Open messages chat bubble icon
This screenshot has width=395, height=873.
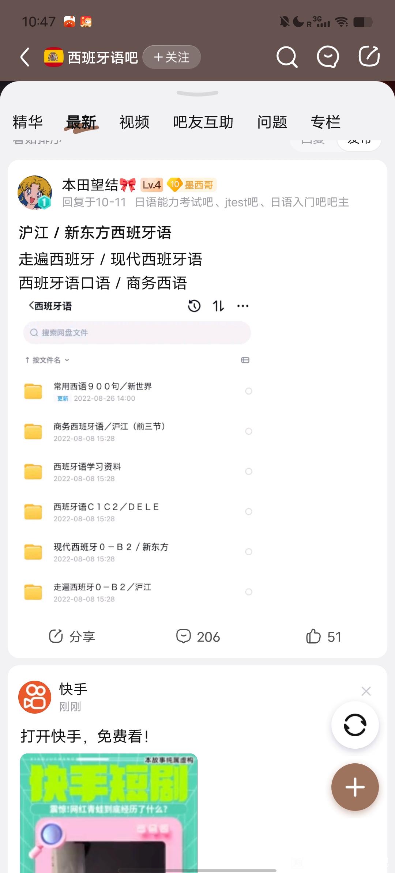coord(327,57)
